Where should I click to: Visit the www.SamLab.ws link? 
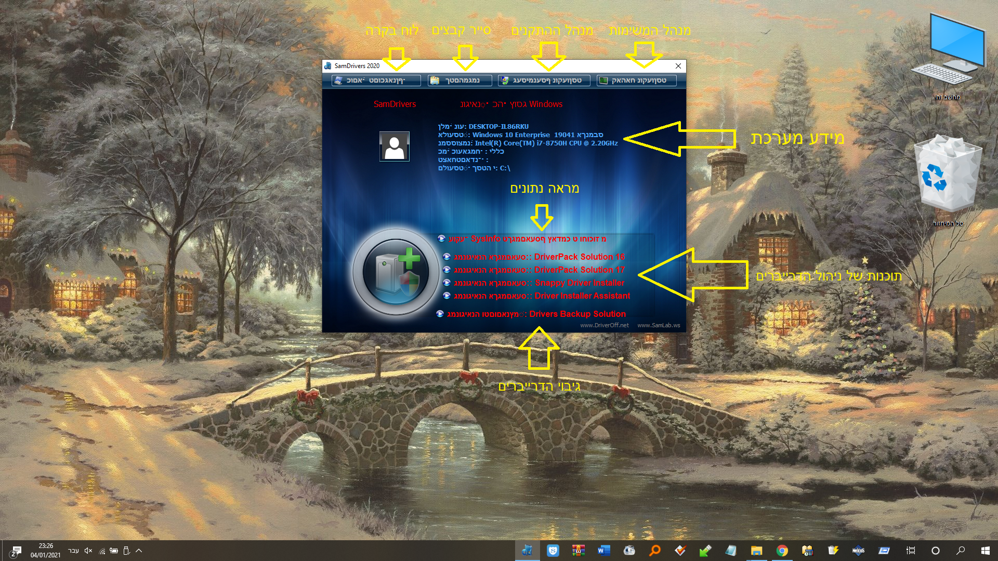(x=659, y=325)
